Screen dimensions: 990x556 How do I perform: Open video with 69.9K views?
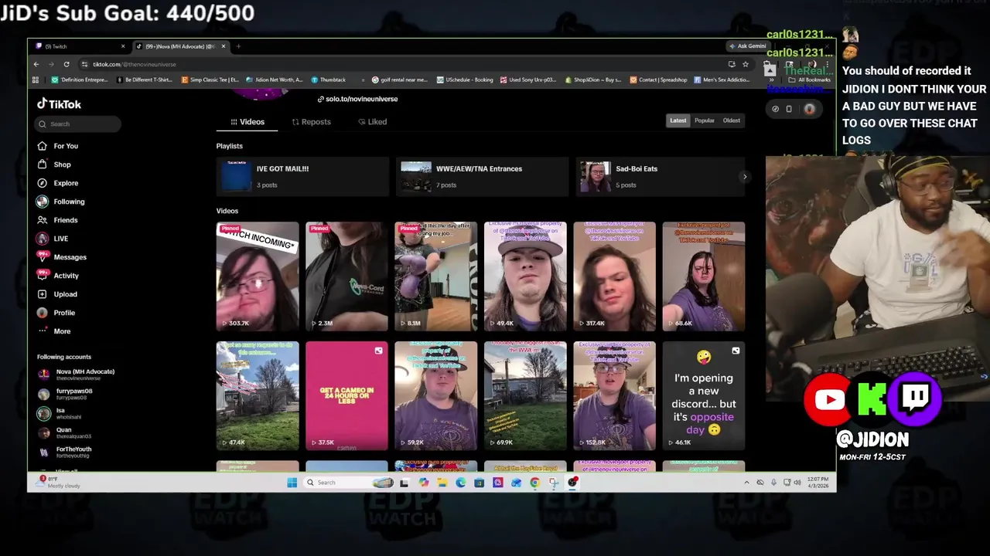[x=525, y=395]
